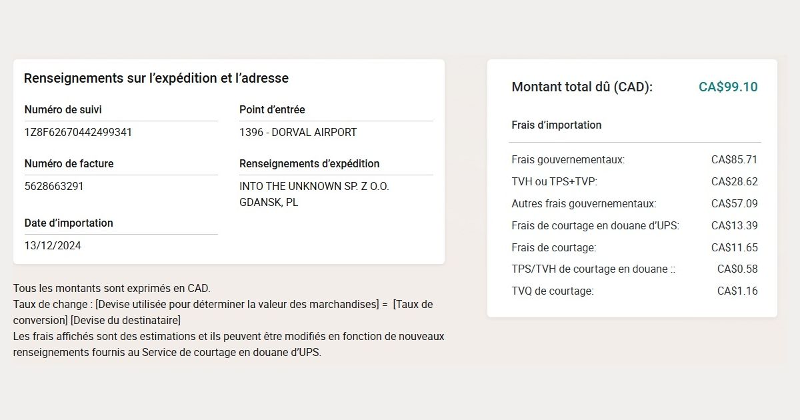Image resolution: width=800 pixels, height=420 pixels.
Task: Select UPS customs brokerage fee CA$13.39
Action: click(734, 225)
